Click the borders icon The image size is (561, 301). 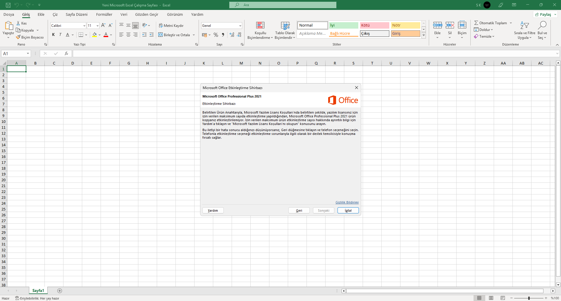pos(81,35)
